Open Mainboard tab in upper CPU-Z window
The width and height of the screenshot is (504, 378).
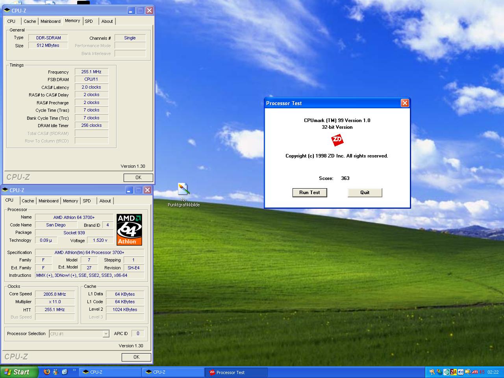pyautogui.click(x=50, y=21)
